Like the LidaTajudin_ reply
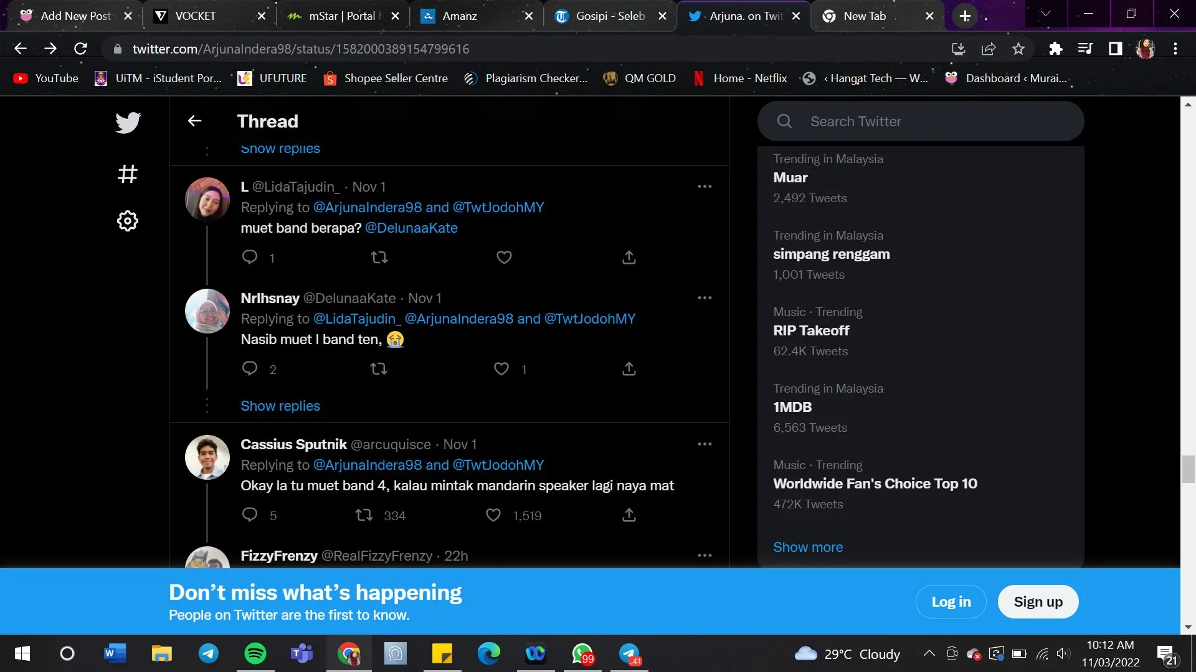Screen dimensions: 1196x672 point(504,258)
